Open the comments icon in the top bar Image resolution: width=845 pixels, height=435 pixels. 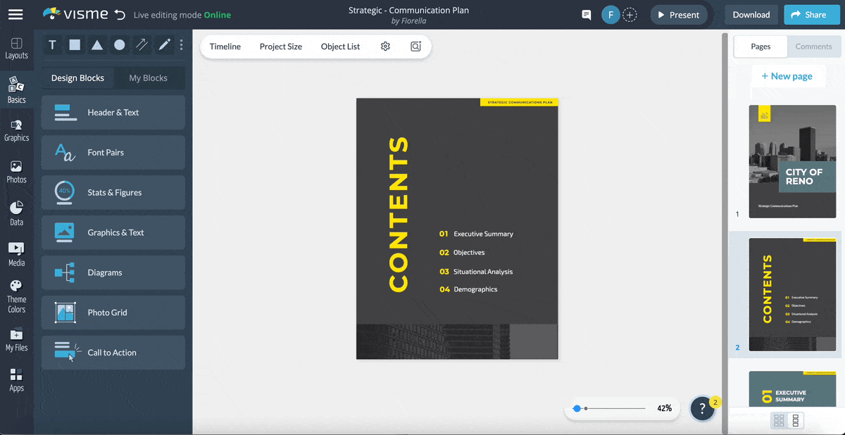point(586,14)
